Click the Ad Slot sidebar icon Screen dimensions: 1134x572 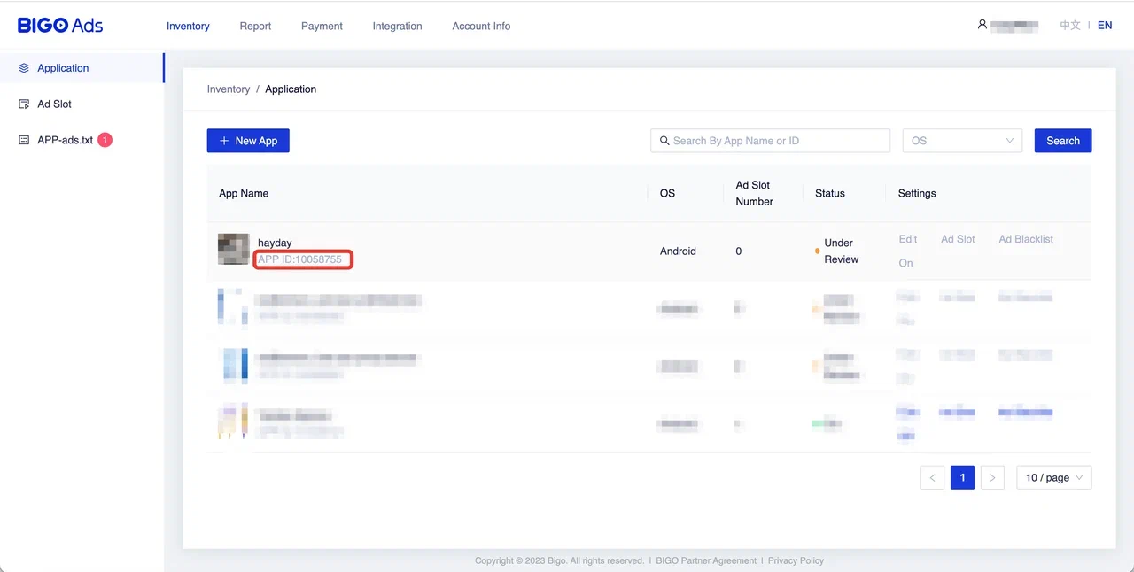(x=24, y=104)
